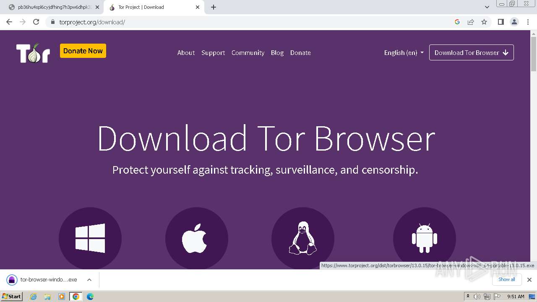
Task: Click the address bar URL field
Action: pos(252,22)
